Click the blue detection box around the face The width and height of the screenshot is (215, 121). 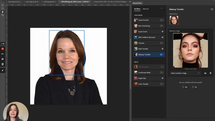(67, 52)
